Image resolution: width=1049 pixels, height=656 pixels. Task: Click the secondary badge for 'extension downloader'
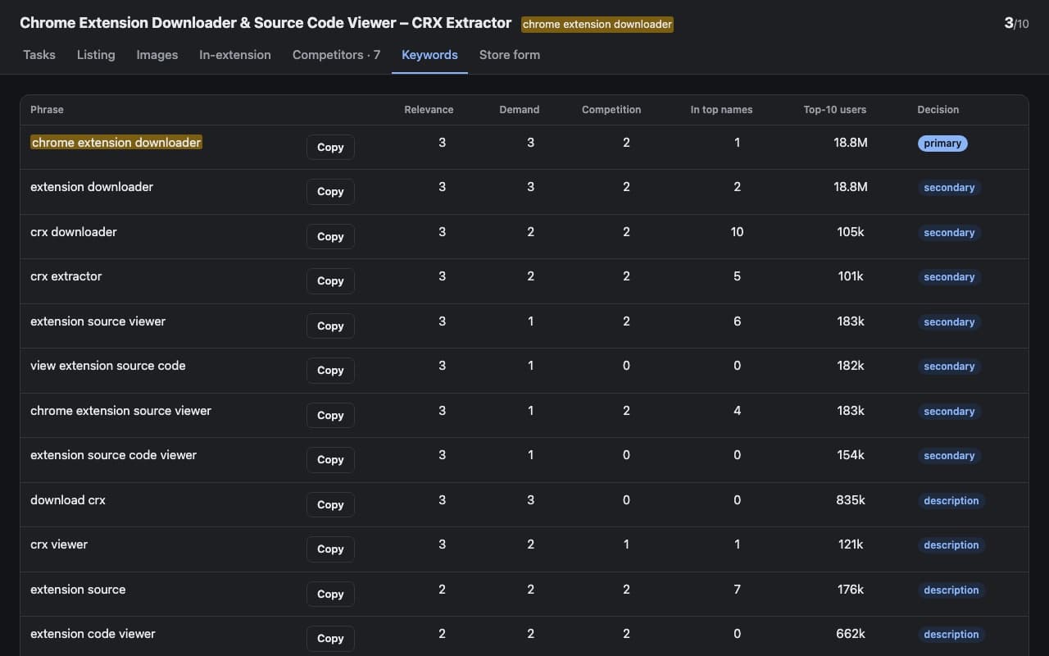coord(949,188)
